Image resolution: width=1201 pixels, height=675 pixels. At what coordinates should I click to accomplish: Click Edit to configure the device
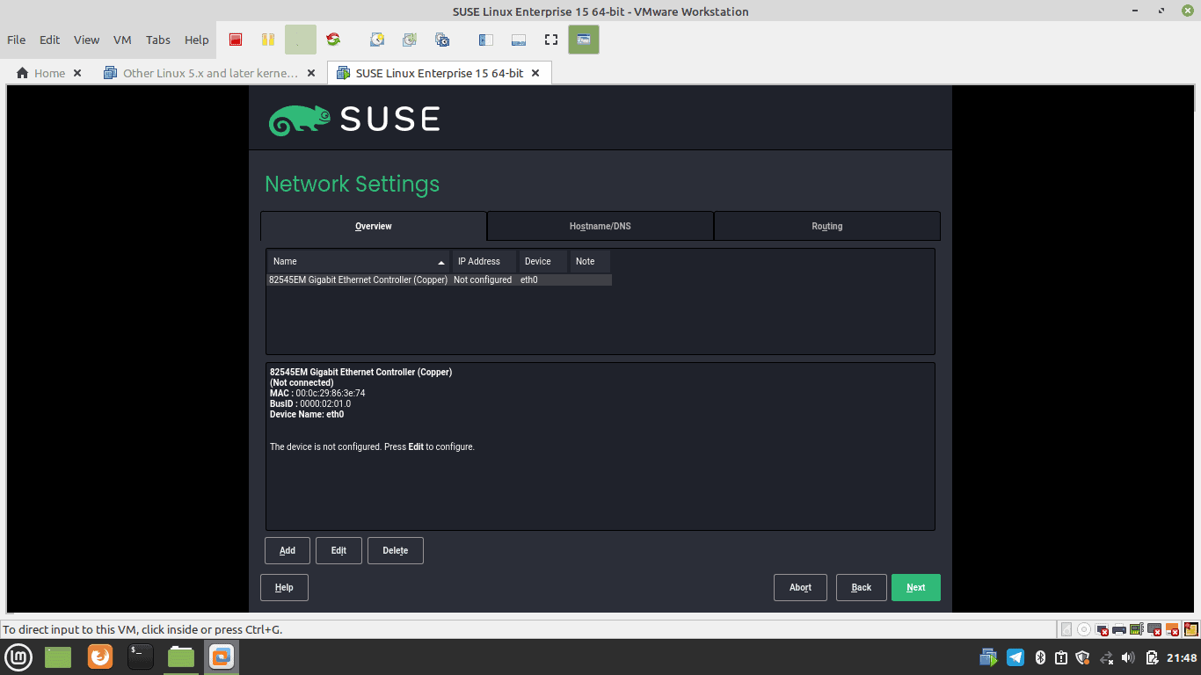coord(338,550)
